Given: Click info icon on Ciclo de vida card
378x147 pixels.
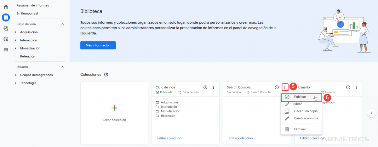Looking at the screenshot, I should point(205,88).
